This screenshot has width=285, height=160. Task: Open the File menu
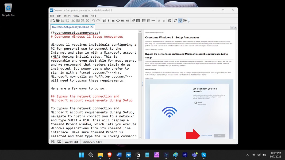[52, 16]
